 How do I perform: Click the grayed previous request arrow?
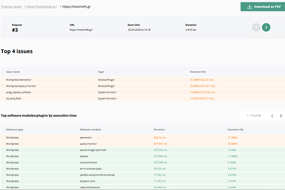coord(256,28)
